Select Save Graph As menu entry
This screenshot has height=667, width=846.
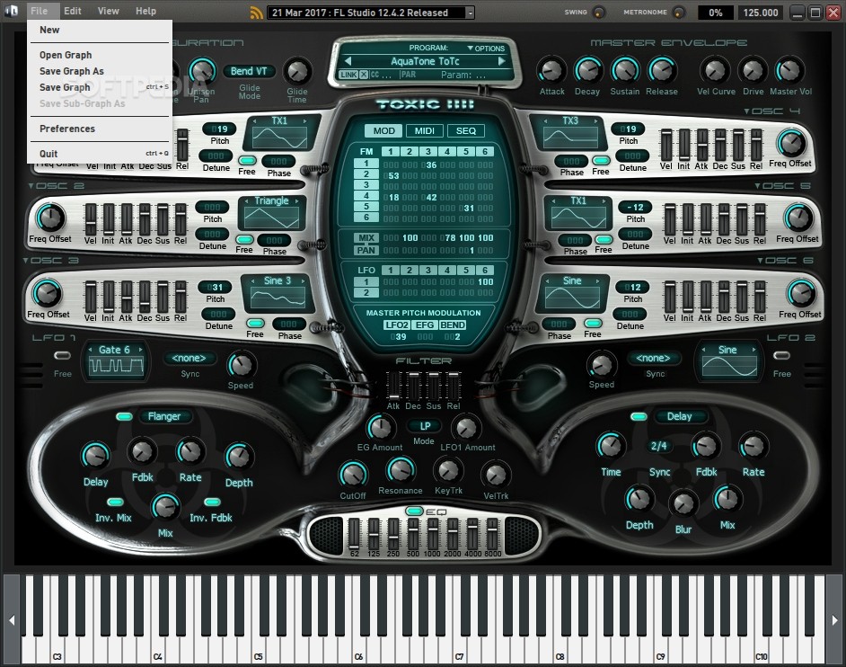[71, 71]
